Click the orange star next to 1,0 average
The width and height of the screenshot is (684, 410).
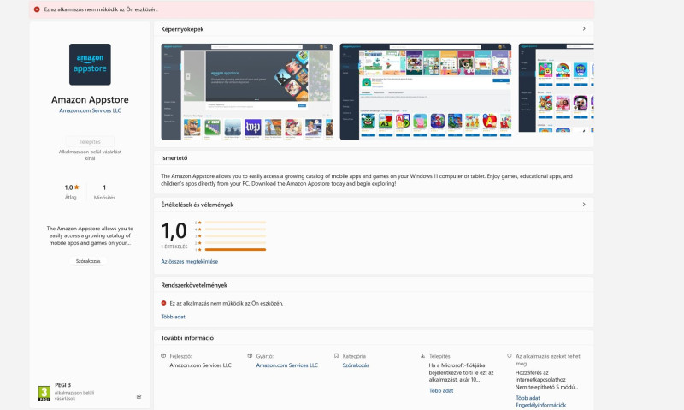(77, 187)
